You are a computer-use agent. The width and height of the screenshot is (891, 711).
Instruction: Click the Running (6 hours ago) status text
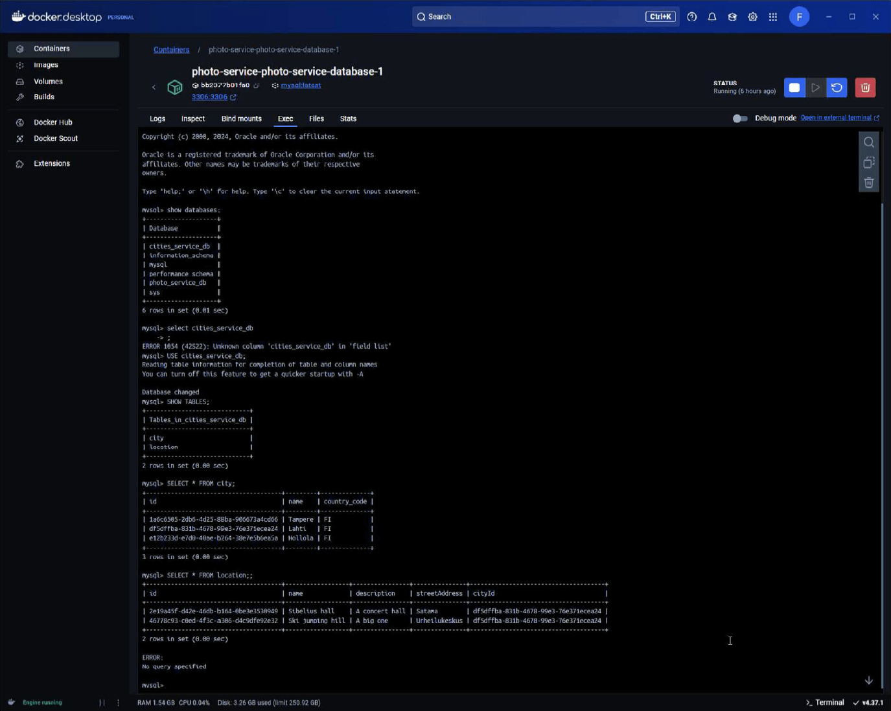[745, 91]
